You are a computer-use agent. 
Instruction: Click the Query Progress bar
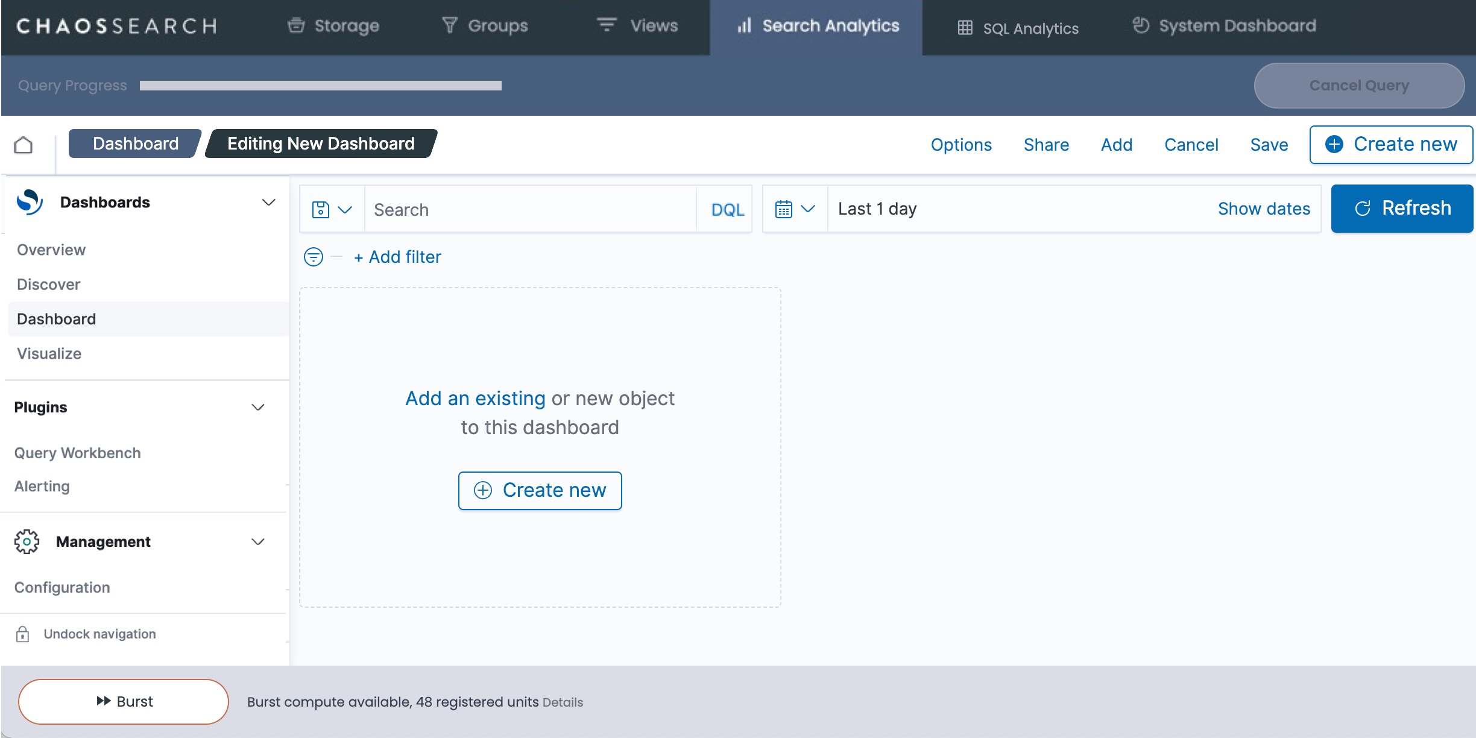[x=320, y=85]
